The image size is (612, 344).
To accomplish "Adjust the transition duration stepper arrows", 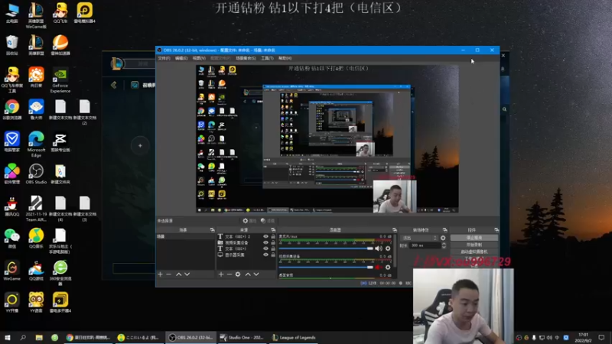I will pyautogui.click(x=444, y=245).
